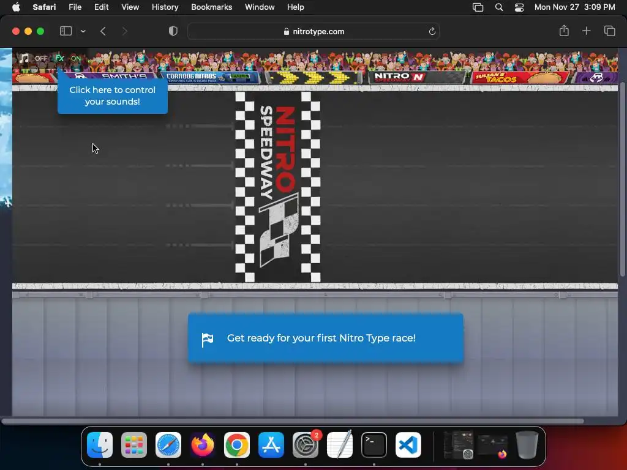The height and width of the screenshot is (470, 627).
Task: Focus the nitrotype.com address bar
Action: pyautogui.click(x=313, y=32)
